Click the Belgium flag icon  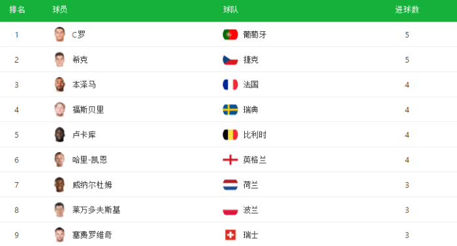click(x=230, y=135)
